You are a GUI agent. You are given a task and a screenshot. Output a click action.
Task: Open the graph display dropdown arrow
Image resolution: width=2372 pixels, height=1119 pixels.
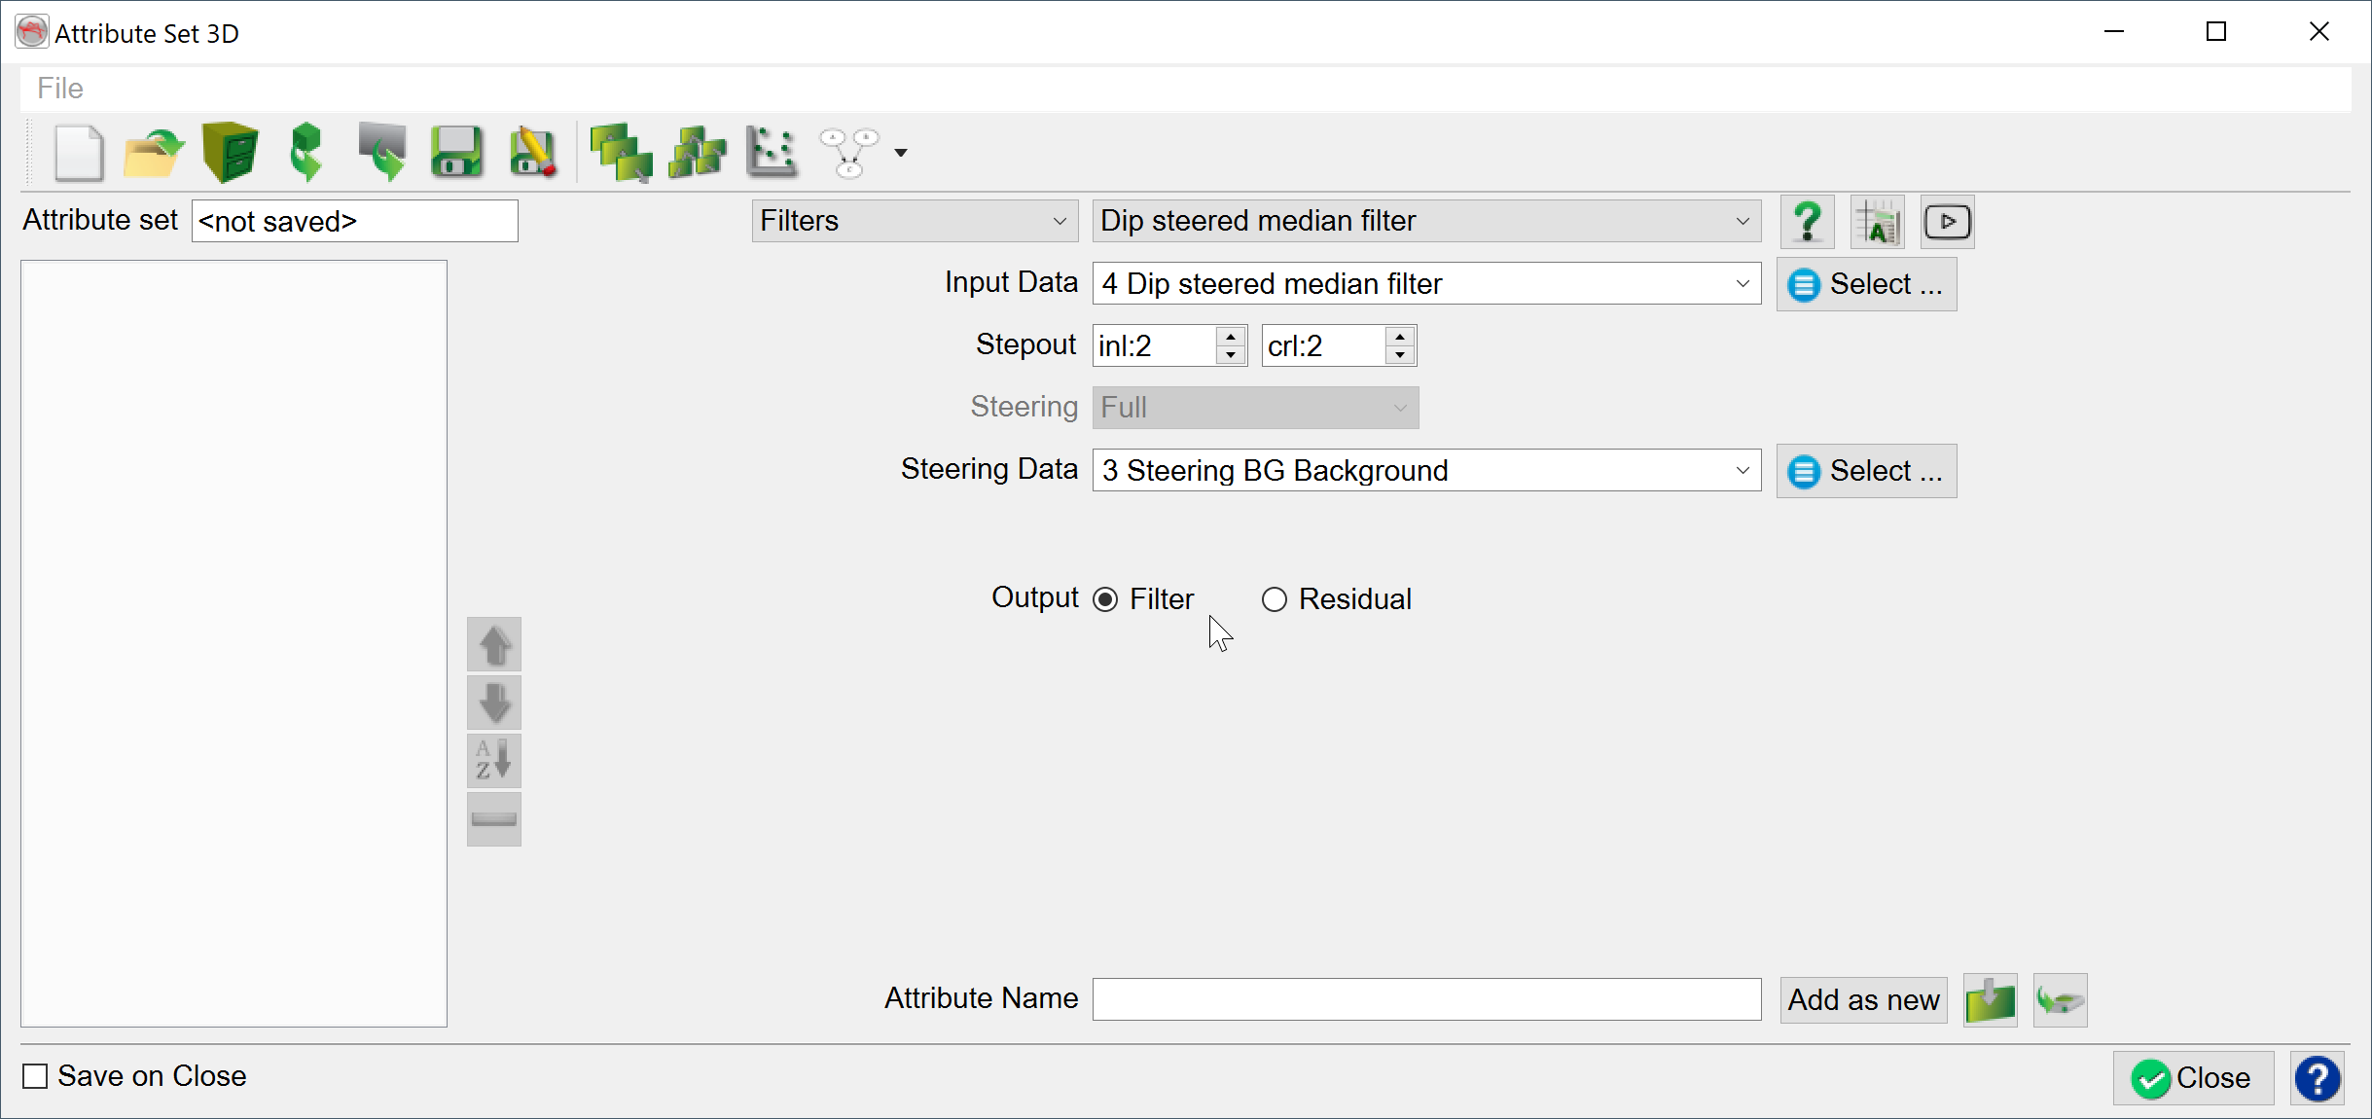900,153
